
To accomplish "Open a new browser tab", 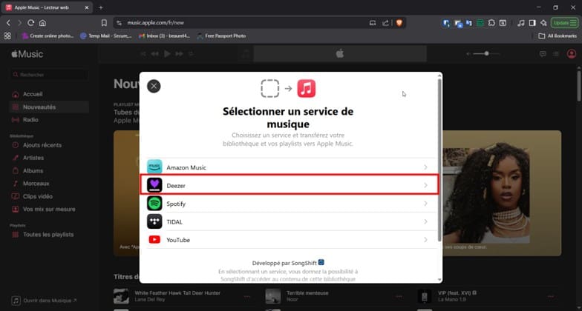I will coord(101,7).
